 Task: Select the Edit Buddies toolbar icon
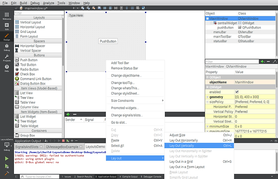tap(93, 8)
